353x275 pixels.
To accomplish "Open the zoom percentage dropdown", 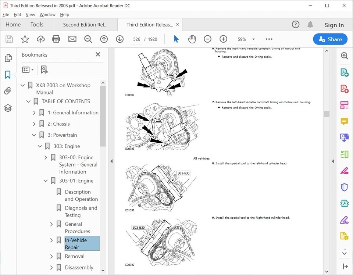I will (x=253, y=39).
